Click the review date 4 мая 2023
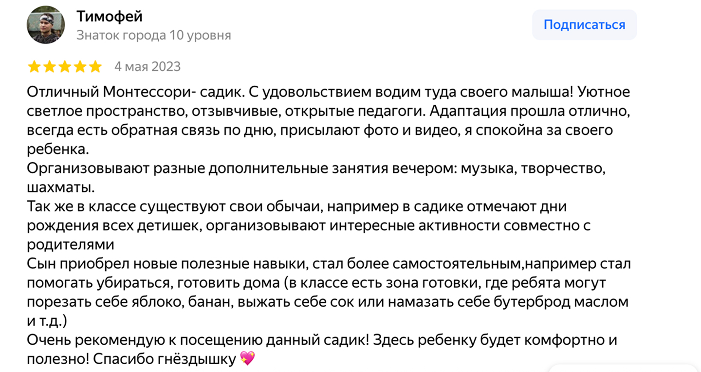Image resolution: width=701 pixels, height=372 pixels. [148, 66]
